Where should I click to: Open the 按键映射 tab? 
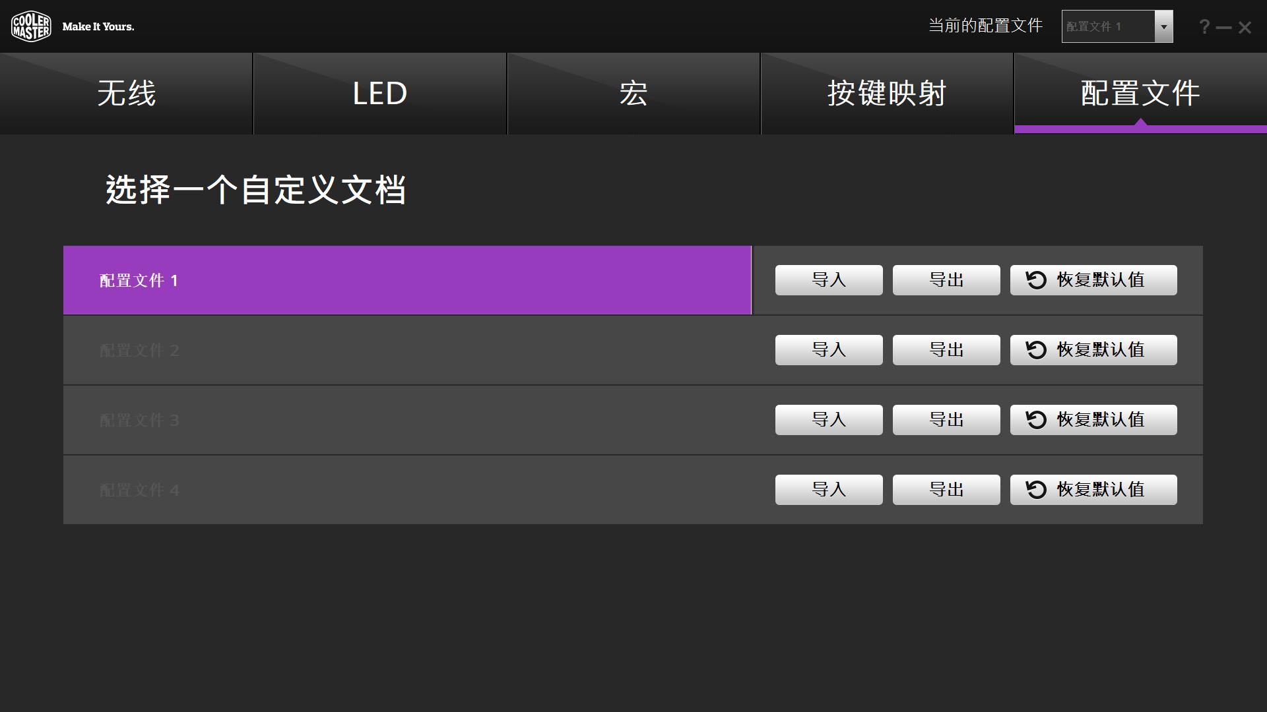886,93
